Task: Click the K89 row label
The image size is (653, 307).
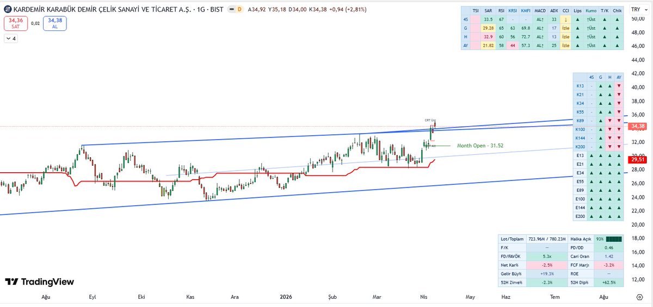Action: (x=580, y=121)
